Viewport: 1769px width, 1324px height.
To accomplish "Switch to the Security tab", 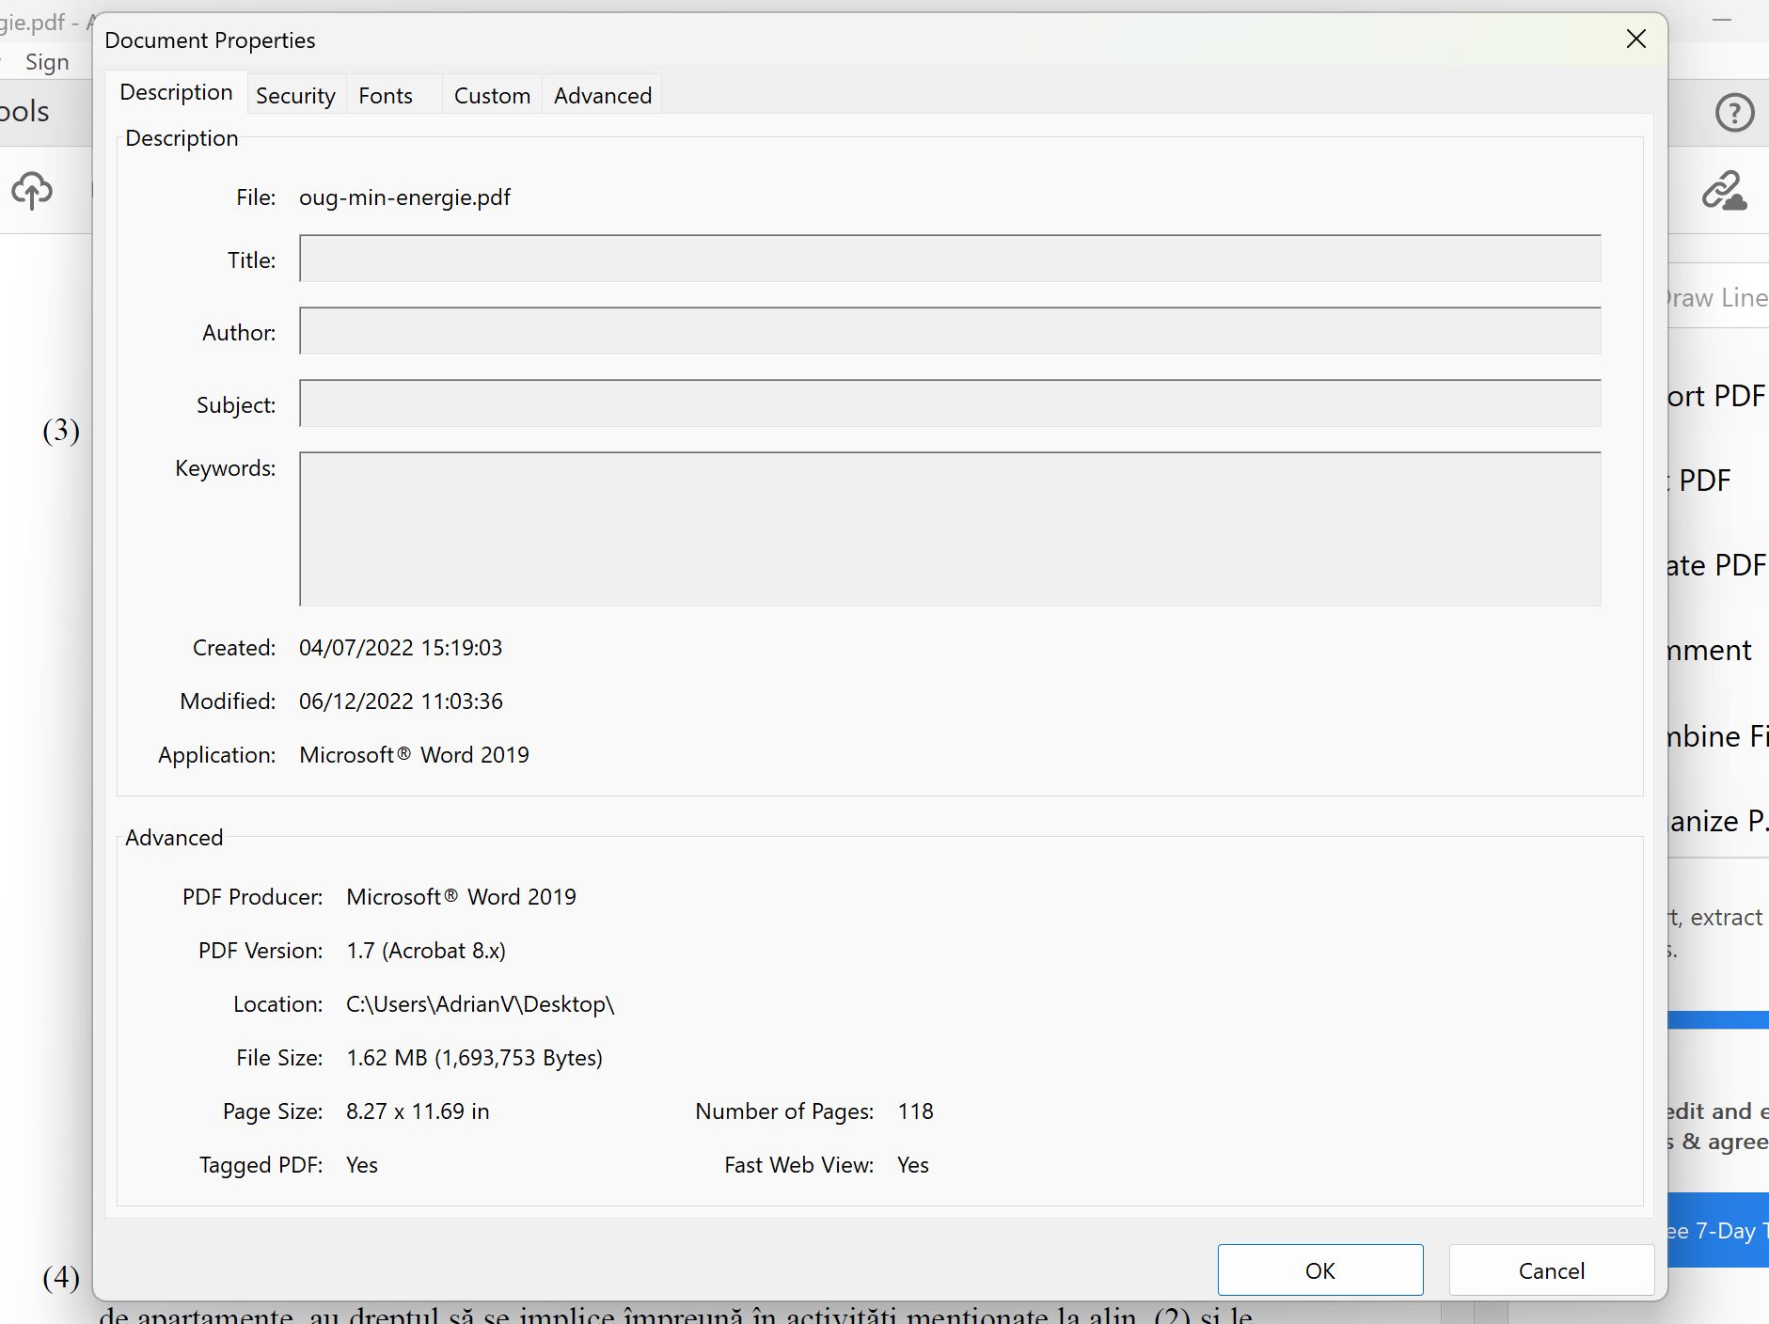I will click(295, 96).
